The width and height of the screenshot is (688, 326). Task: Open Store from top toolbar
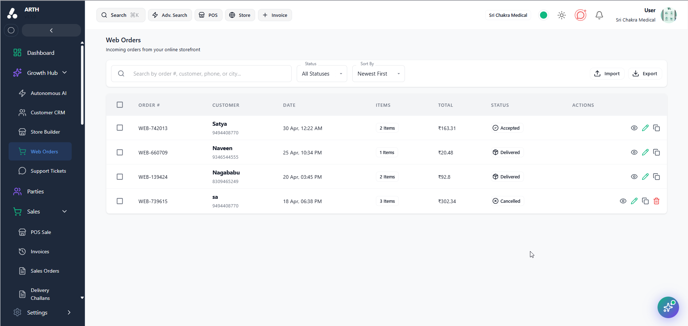pos(240,15)
